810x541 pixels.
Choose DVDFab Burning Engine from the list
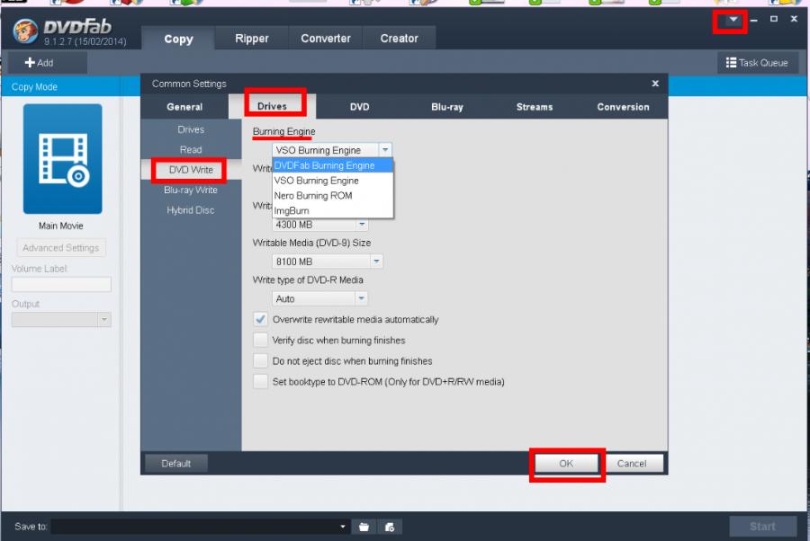(333, 165)
